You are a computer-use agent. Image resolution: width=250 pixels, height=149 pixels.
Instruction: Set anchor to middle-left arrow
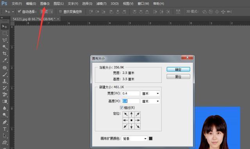[126, 120]
